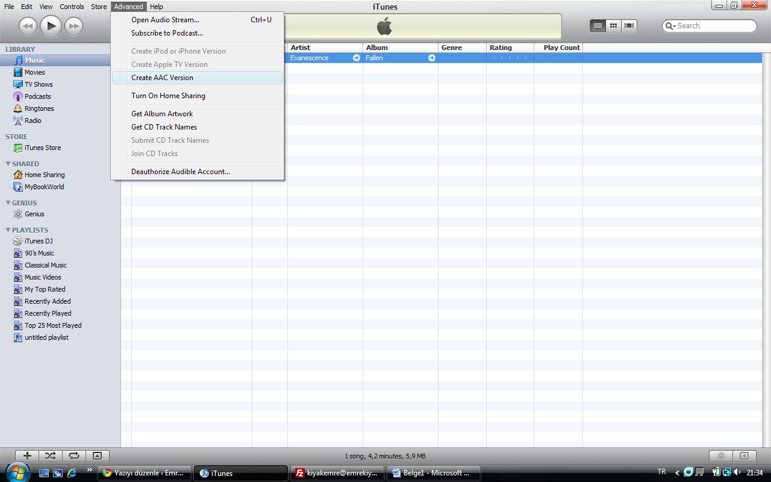This screenshot has height=482, width=771.
Task: Sort by Album column header
Action: click(401, 48)
